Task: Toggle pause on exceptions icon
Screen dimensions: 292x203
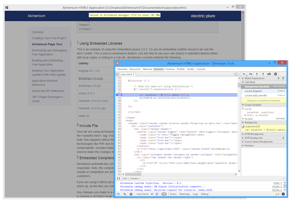Action: (276, 74)
